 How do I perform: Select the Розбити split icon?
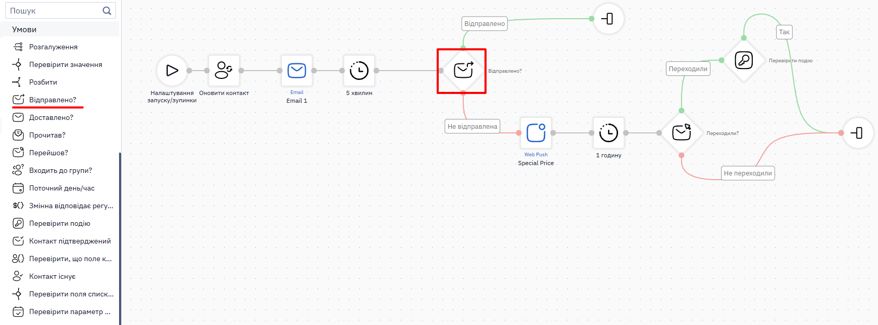tap(18, 82)
